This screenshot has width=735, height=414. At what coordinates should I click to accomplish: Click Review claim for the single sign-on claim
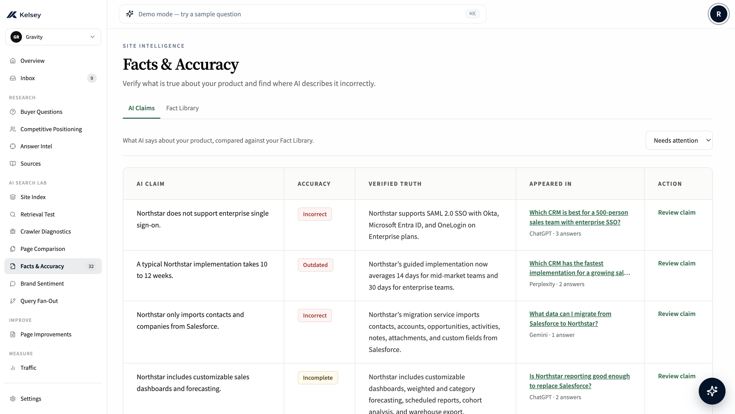[677, 212]
